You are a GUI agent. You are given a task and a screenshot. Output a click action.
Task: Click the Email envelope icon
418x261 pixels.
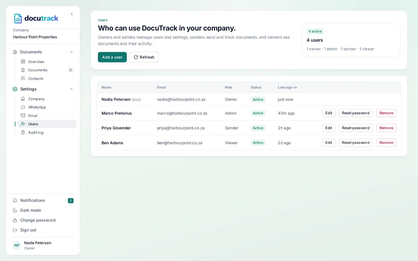(23, 115)
